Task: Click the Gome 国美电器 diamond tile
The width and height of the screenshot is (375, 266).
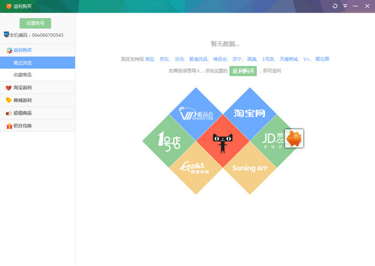Action: pos(196,168)
